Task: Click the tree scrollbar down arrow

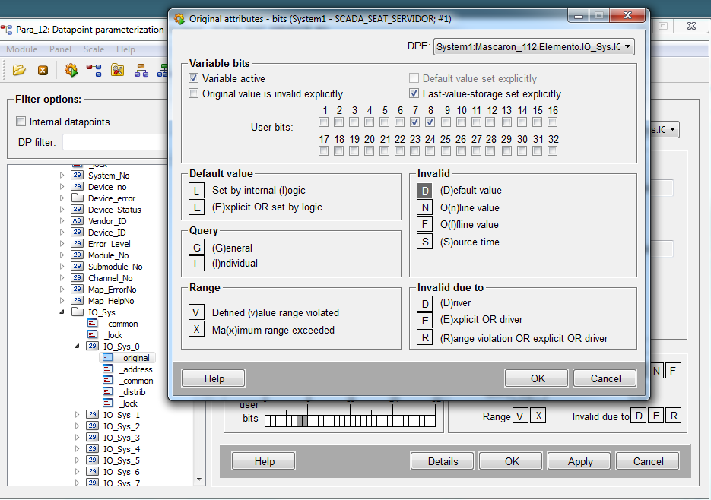Action: pos(200,479)
